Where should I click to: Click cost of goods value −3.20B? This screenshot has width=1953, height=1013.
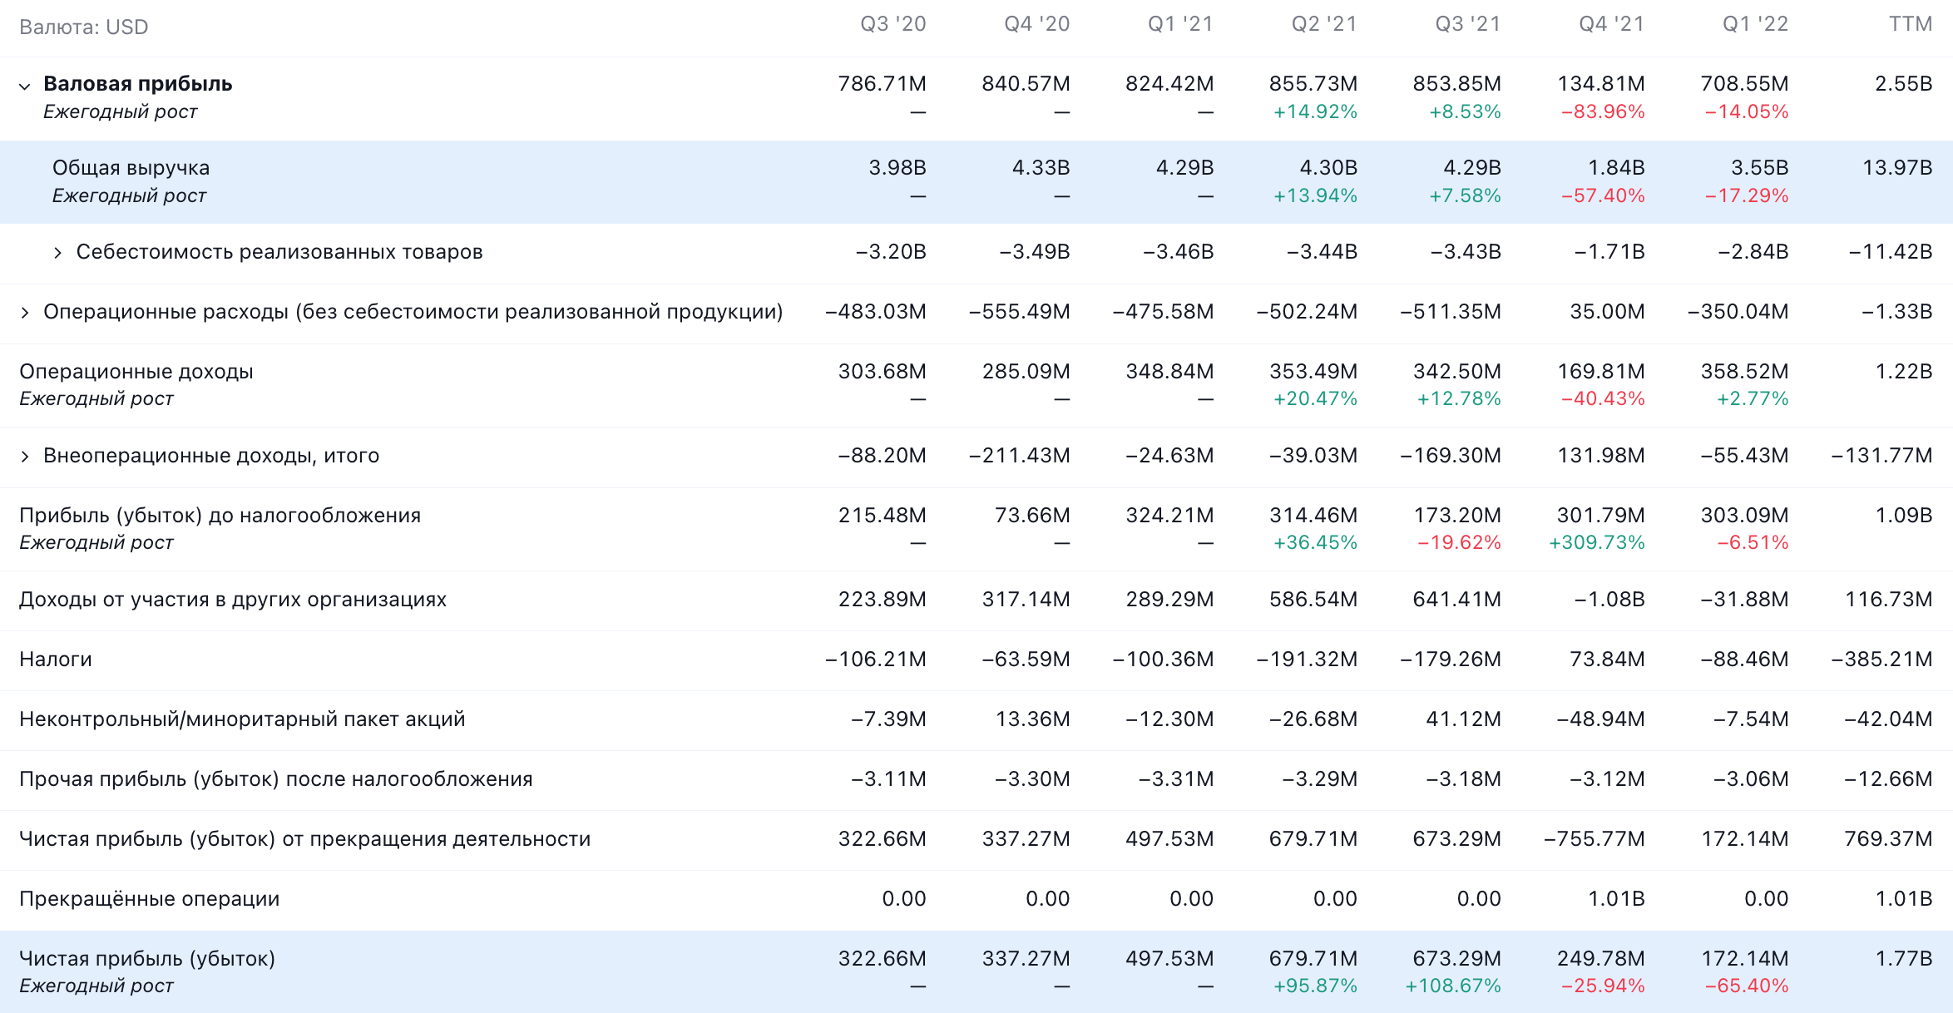pyautogui.click(x=891, y=252)
